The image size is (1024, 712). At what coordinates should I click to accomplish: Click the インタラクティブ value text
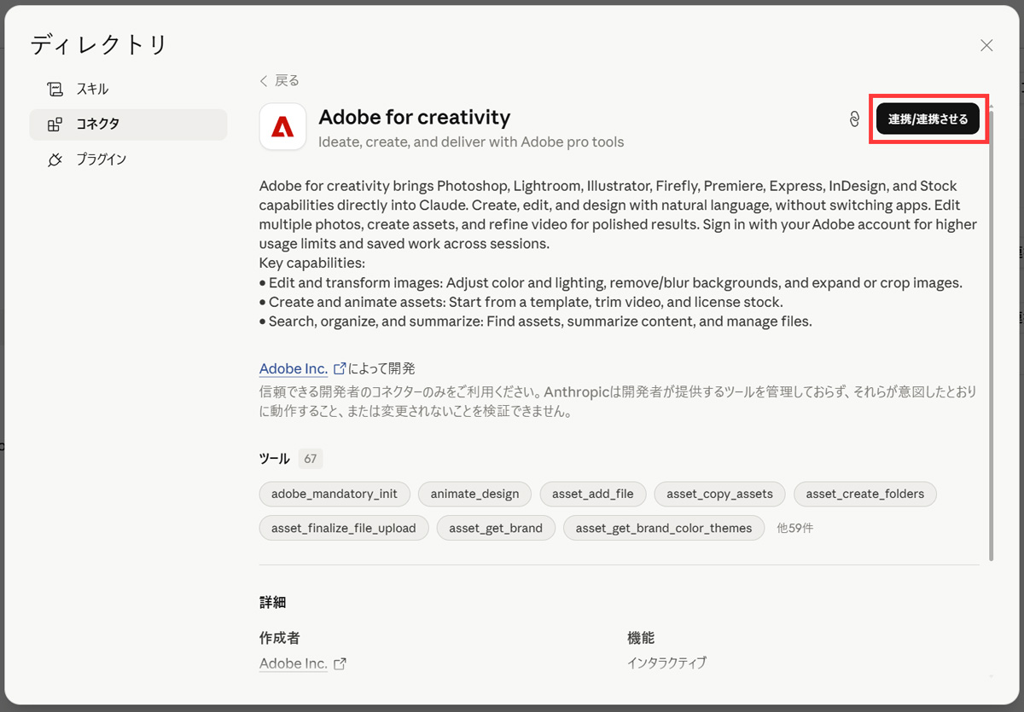tap(667, 663)
